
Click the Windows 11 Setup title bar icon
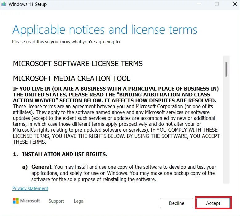click(x=3, y=4)
